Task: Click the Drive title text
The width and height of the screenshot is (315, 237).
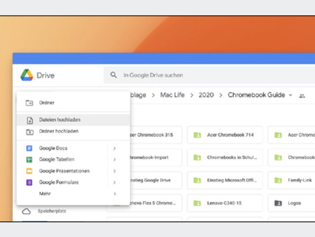Action: click(45, 75)
